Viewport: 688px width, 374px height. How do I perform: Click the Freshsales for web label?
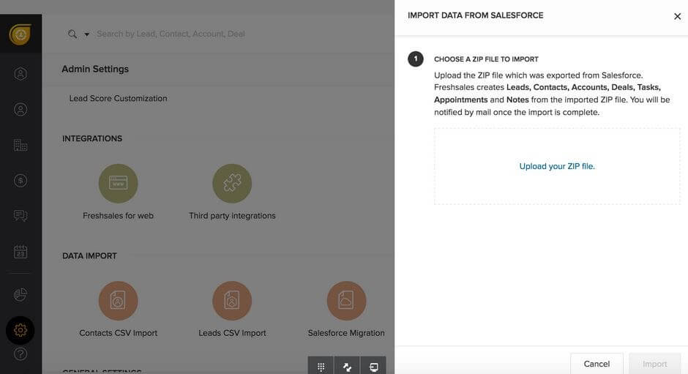click(118, 215)
